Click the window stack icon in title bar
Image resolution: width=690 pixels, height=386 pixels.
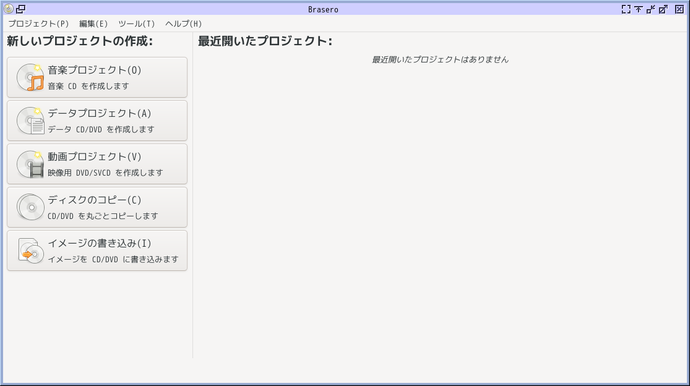(x=20, y=9)
